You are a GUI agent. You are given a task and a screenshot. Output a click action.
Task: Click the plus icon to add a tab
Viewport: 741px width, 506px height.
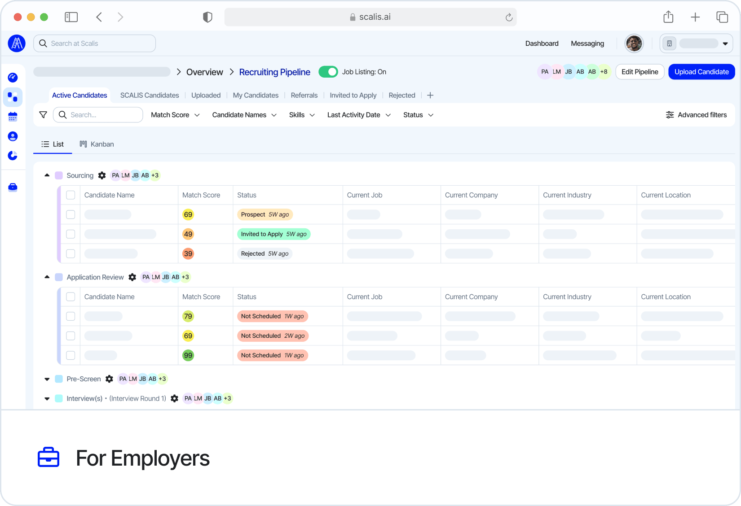click(430, 95)
